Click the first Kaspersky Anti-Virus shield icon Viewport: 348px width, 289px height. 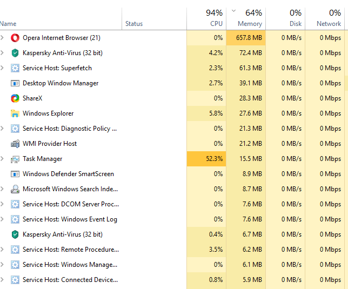[x=15, y=53]
